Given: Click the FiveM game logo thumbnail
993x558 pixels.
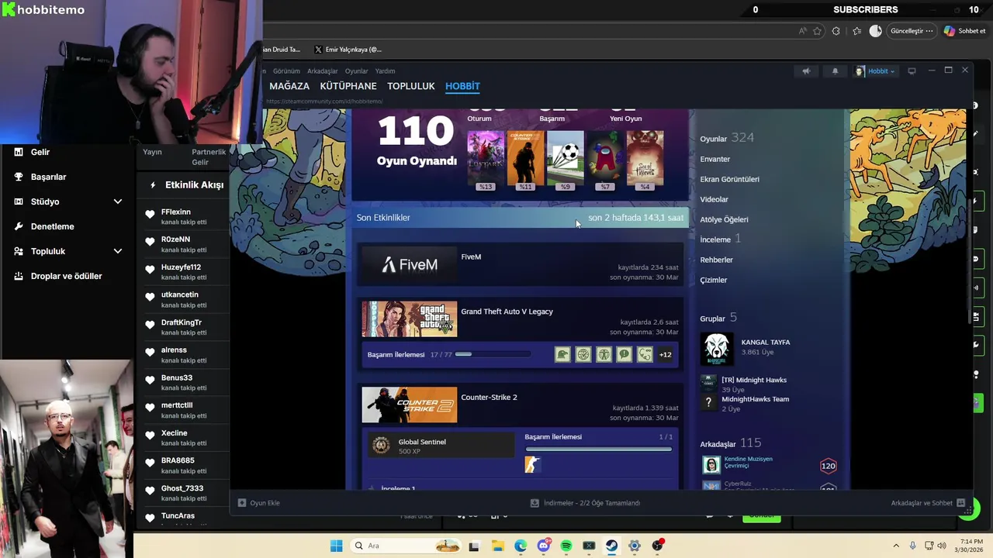Looking at the screenshot, I should click(x=410, y=265).
